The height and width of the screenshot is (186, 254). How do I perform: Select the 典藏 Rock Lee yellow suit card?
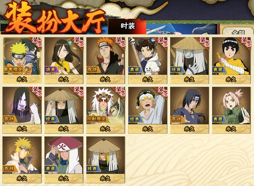click(231, 60)
